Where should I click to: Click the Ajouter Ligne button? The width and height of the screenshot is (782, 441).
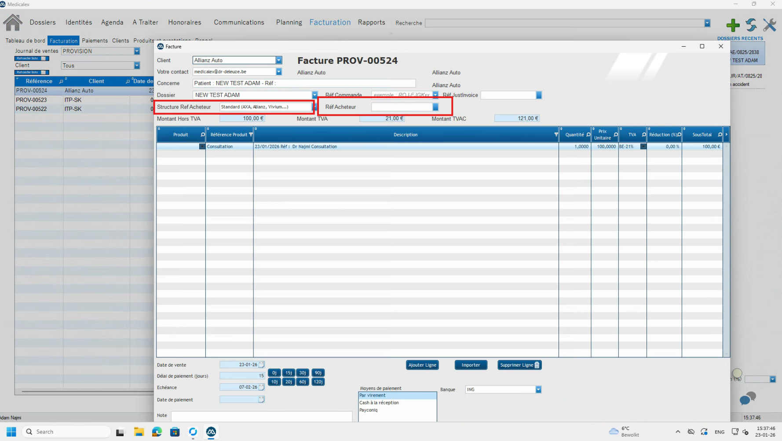pos(422,365)
